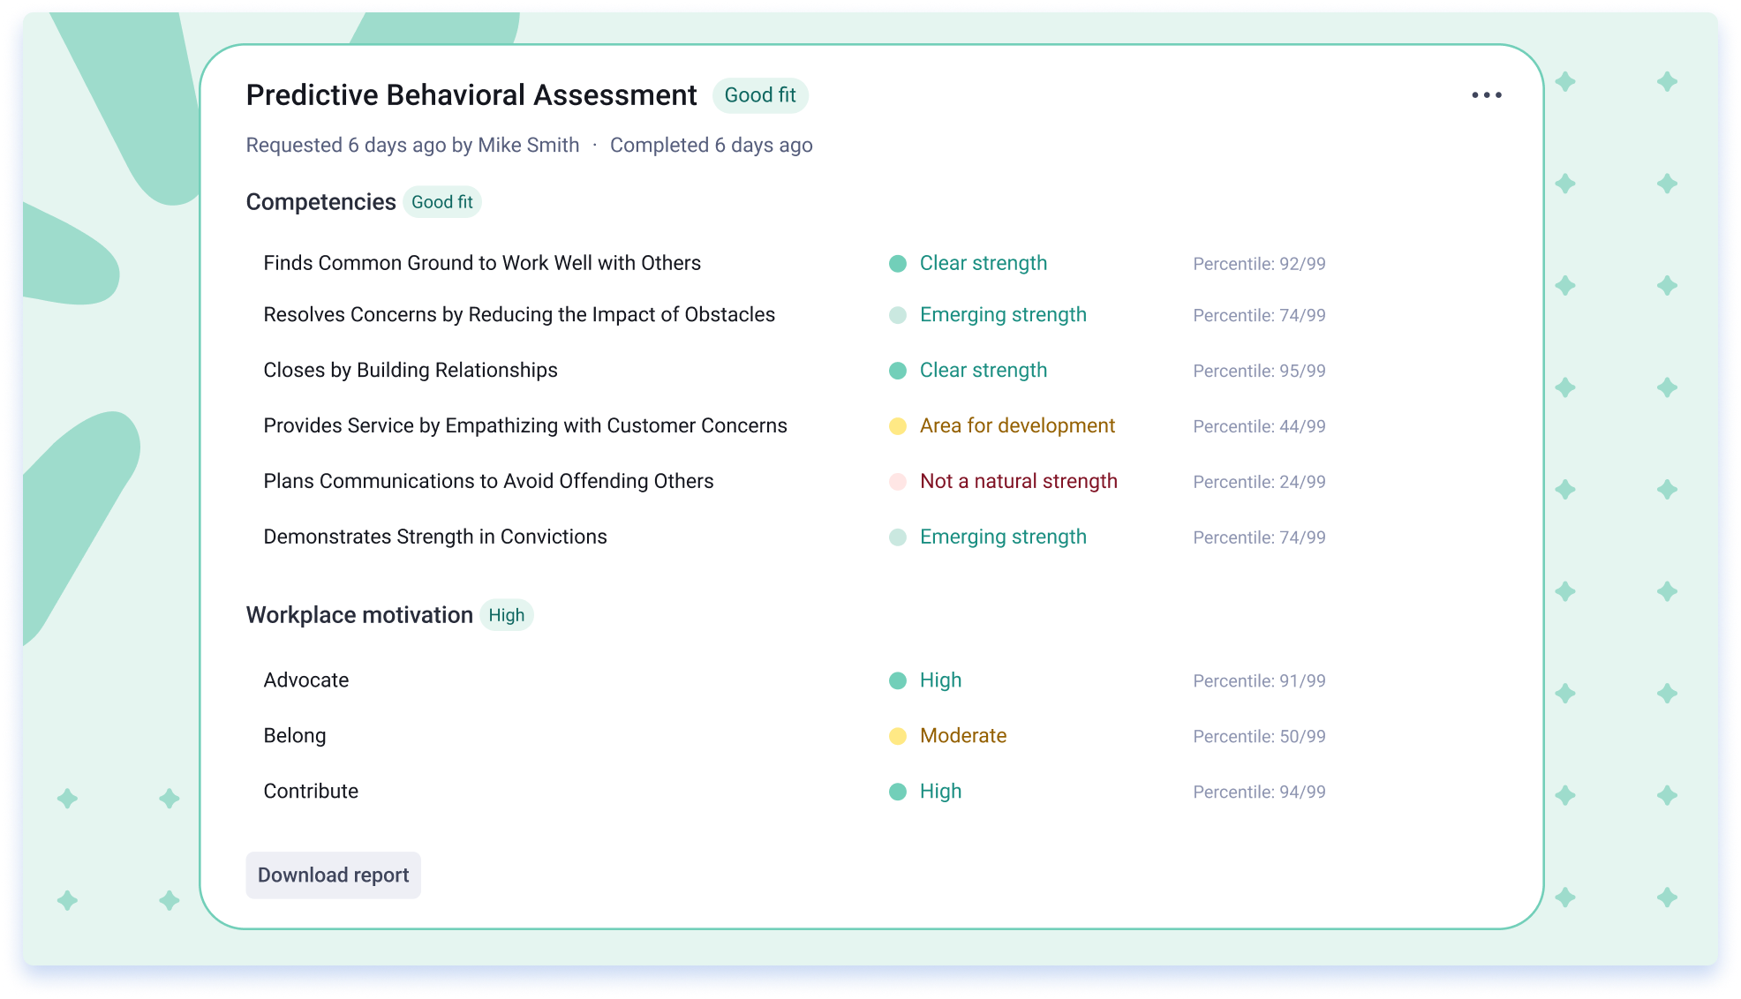
Task: Select 'Resolves Concerns by Reducing the Impact of Obstacles'
Action: point(519,314)
